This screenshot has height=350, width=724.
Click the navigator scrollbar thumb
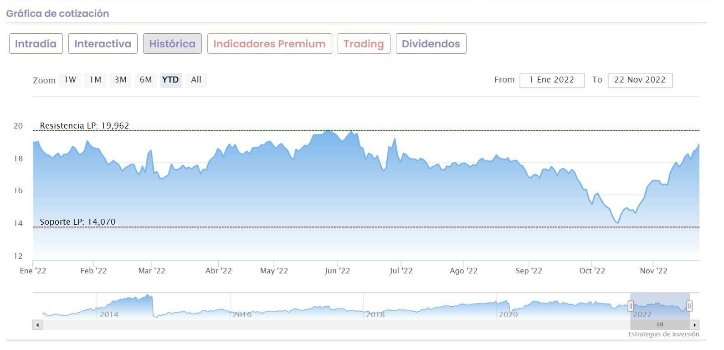(660, 325)
